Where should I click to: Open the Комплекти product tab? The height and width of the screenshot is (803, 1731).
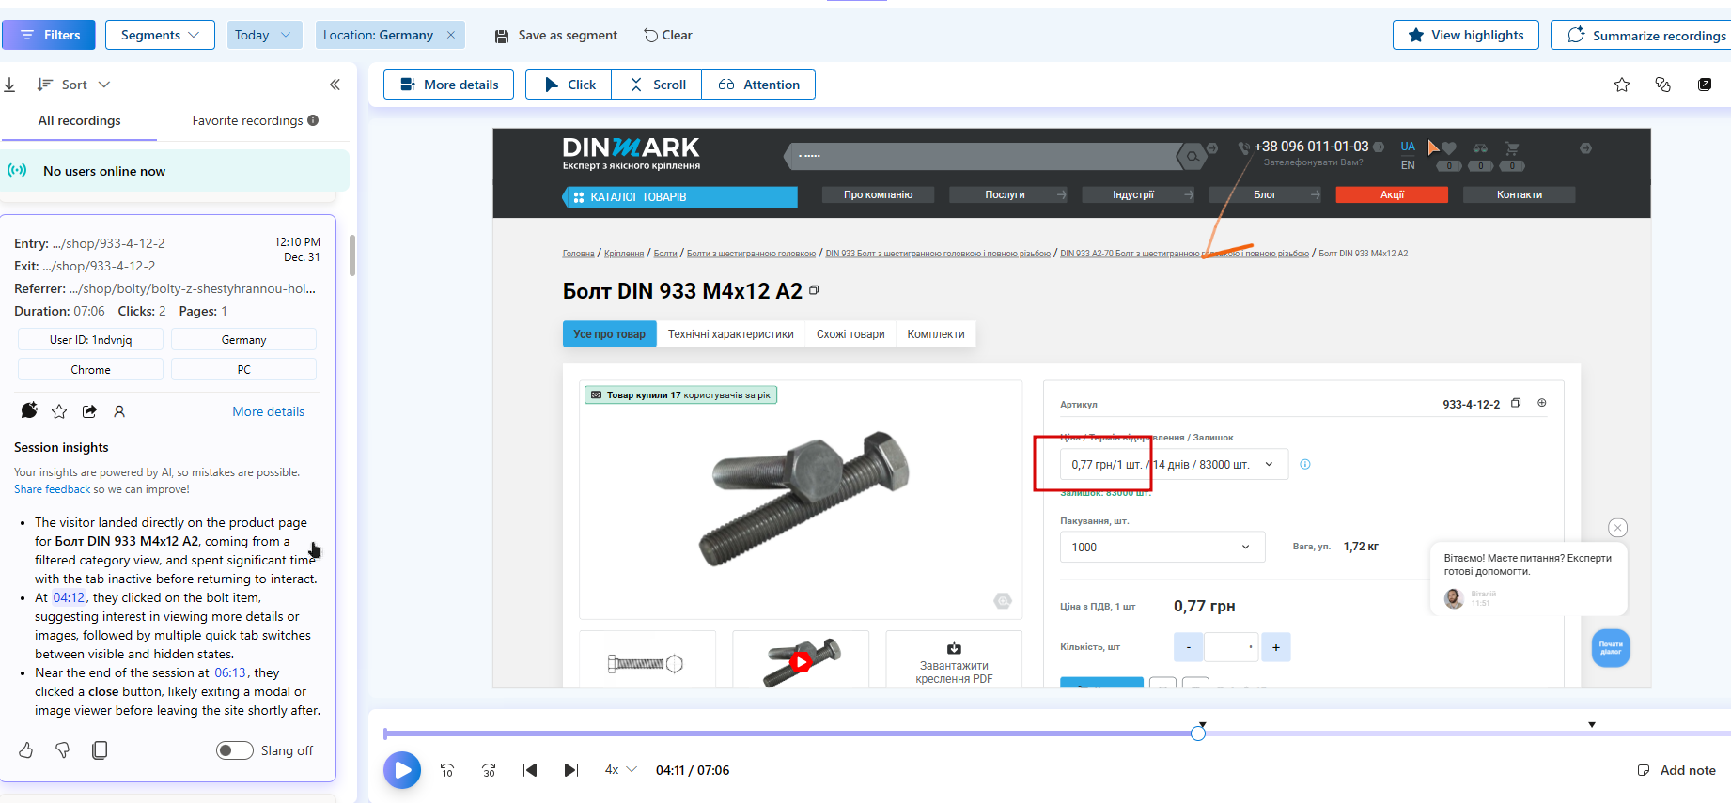tap(936, 334)
